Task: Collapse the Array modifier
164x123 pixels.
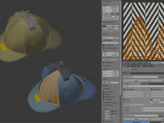Action: pyautogui.click(x=124, y=77)
